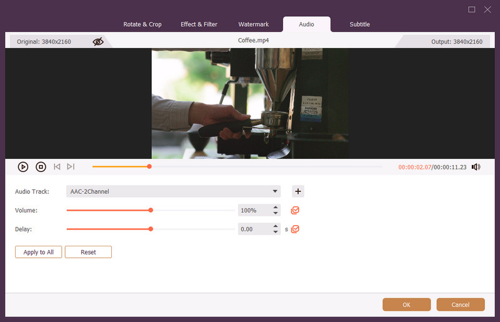The height and width of the screenshot is (322, 500).
Task: Skip to the next frame
Action: [x=71, y=167]
